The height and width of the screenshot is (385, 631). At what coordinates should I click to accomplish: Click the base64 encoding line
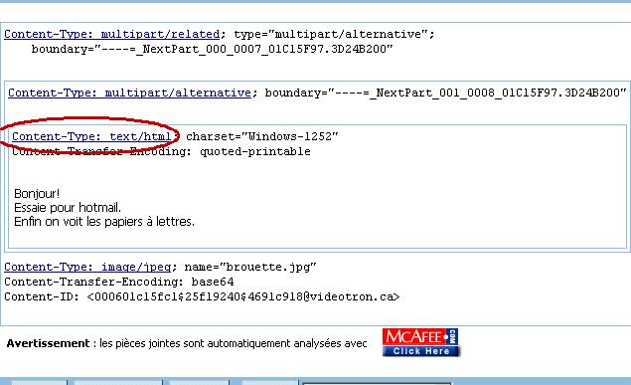(x=119, y=282)
